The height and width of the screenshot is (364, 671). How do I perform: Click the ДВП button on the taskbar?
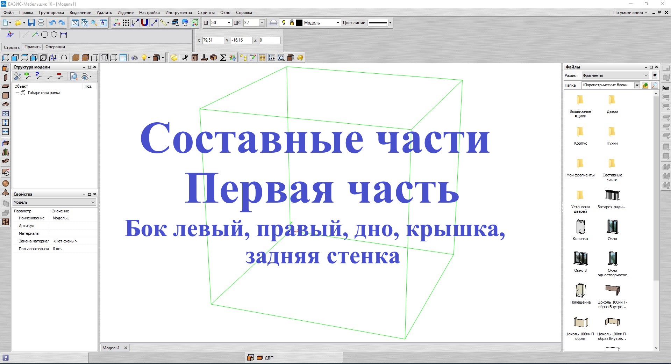click(269, 357)
